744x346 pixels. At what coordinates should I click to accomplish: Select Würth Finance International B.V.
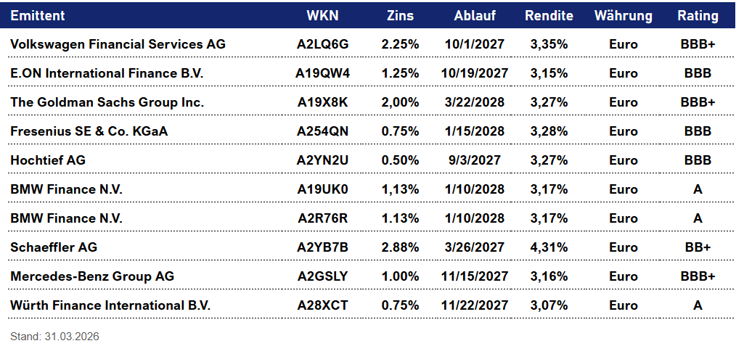(110, 305)
